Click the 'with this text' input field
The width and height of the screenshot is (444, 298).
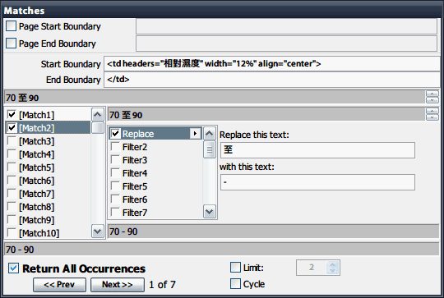(x=317, y=182)
